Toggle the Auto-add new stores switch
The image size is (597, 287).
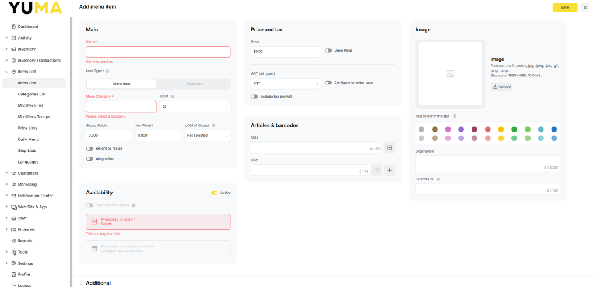point(89,205)
